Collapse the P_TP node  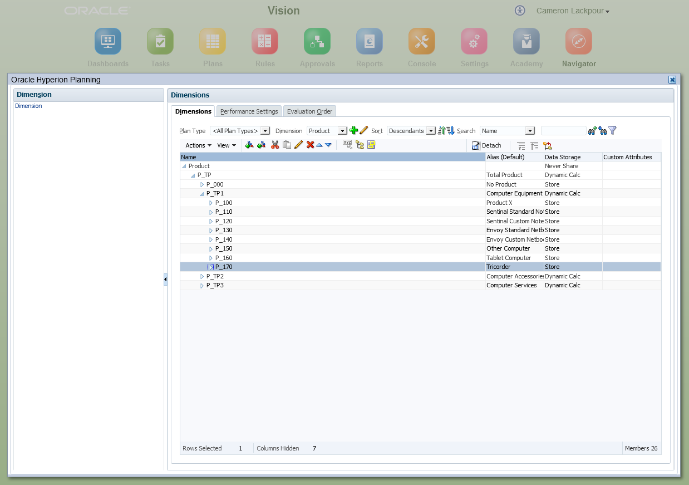pos(193,175)
